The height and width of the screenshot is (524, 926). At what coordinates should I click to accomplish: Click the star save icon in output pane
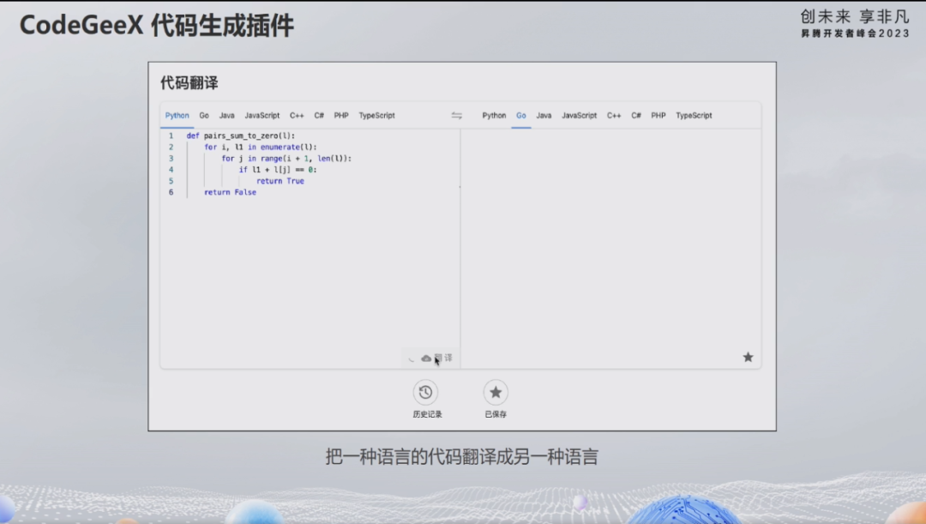pos(748,357)
